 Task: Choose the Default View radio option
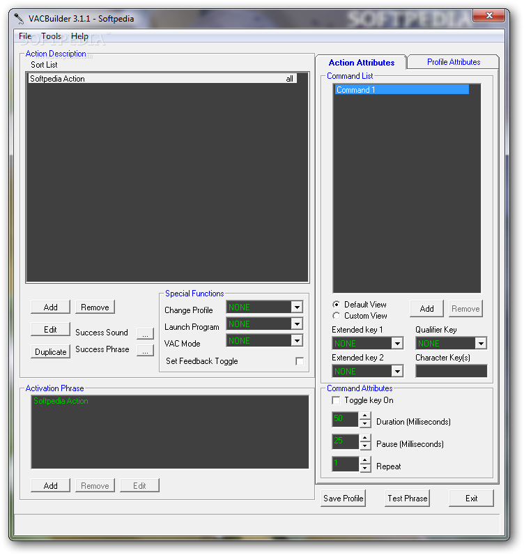(x=336, y=305)
